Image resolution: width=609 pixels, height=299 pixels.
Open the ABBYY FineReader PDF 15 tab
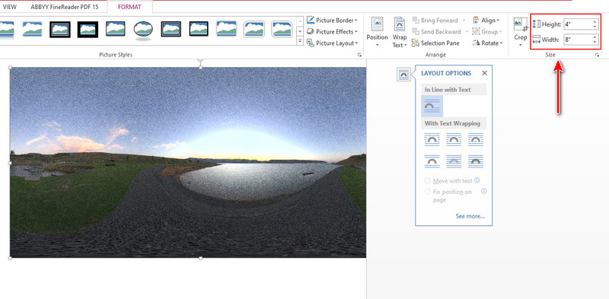pyautogui.click(x=65, y=7)
